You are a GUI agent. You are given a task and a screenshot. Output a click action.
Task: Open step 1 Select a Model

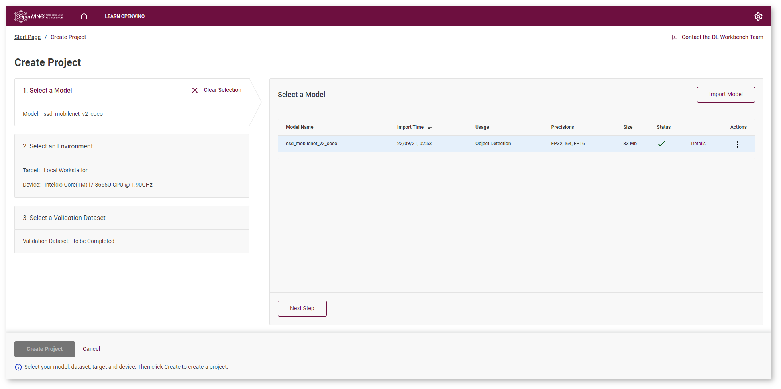click(x=47, y=91)
